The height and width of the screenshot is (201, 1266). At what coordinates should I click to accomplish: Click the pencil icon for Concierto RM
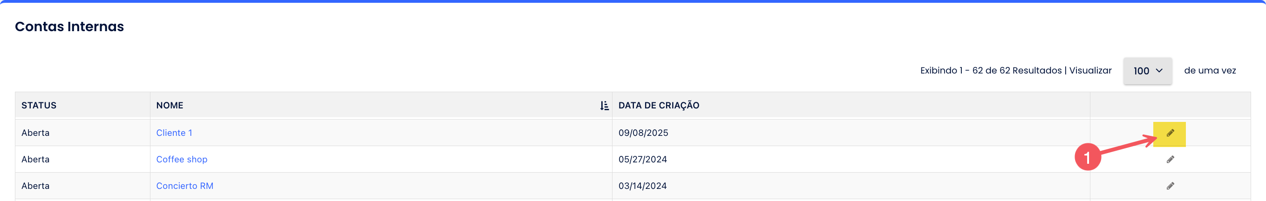pyautogui.click(x=1170, y=186)
